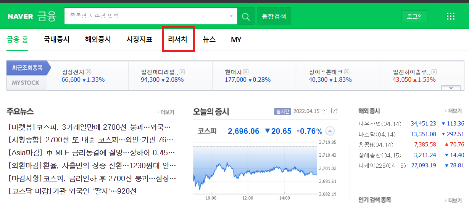Open the 상아프론테크 stock link
Viewport: 469px width, 205px height.
coord(326,72)
